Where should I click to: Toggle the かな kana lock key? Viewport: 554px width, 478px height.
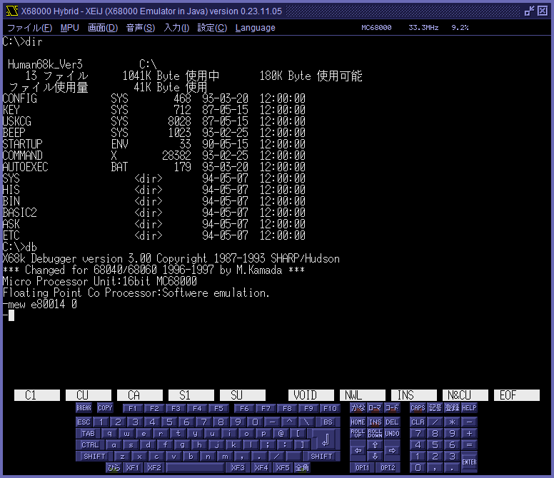click(358, 408)
